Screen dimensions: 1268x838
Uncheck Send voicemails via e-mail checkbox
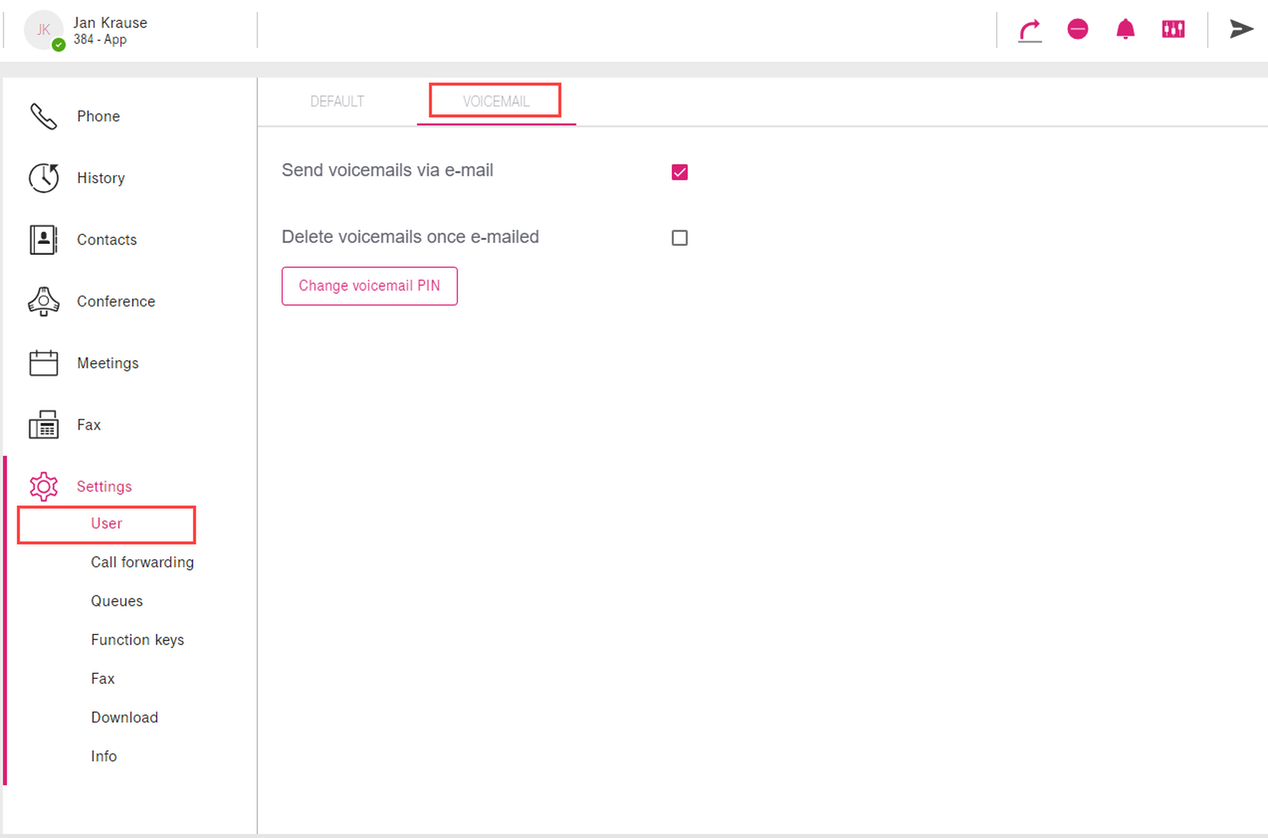tap(680, 172)
